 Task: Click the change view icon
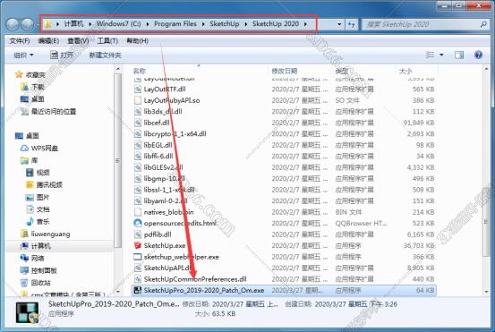click(430, 55)
